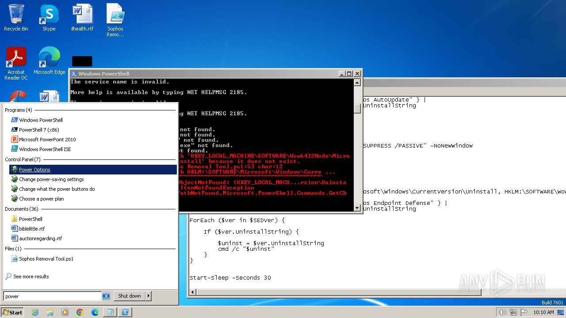Select Windows PowerShell in search results

pyautogui.click(x=41, y=120)
